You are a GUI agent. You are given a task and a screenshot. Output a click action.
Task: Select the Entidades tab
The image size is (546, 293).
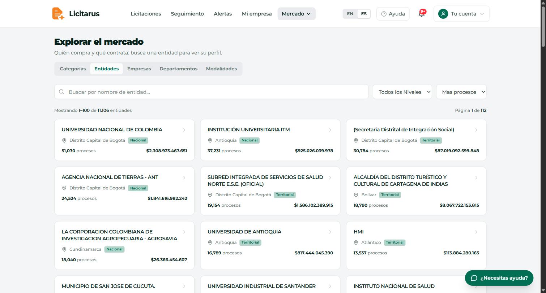[x=106, y=69]
